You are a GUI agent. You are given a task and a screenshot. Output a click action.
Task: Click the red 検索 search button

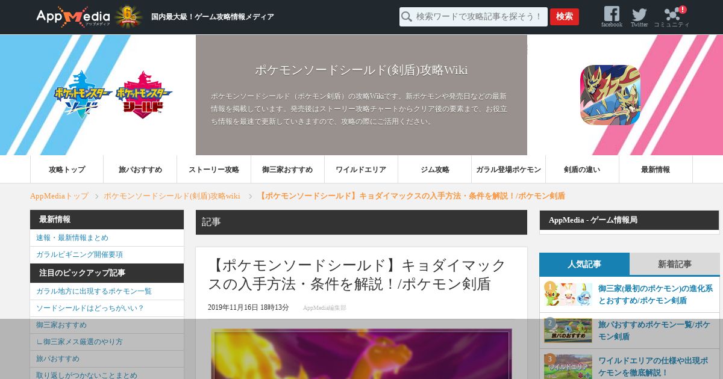point(565,17)
